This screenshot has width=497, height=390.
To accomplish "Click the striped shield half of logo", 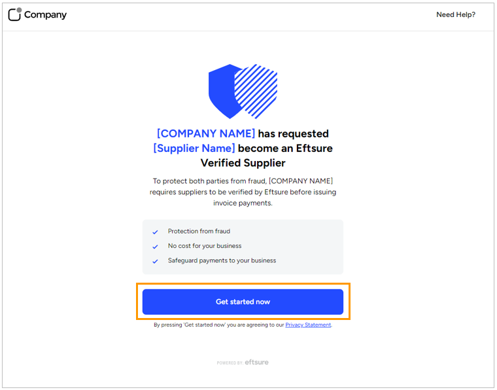I will pos(256,92).
